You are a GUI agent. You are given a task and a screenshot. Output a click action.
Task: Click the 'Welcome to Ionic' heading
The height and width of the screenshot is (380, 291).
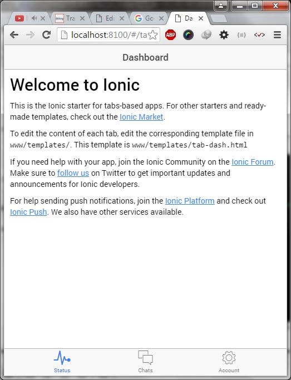75,85
